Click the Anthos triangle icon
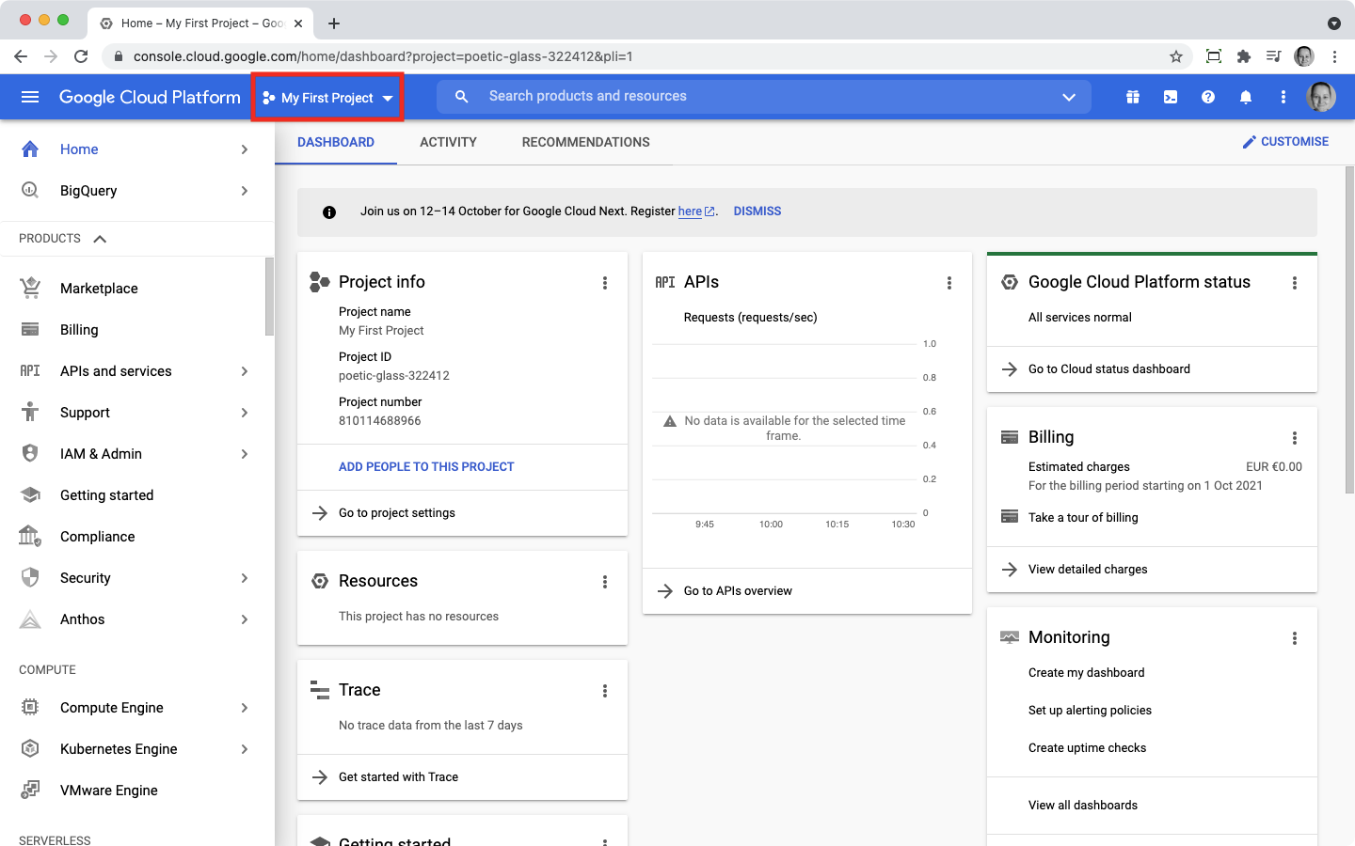Image resolution: width=1355 pixels, height=846 pixels. pyautogui.click(x=30, y=619)
